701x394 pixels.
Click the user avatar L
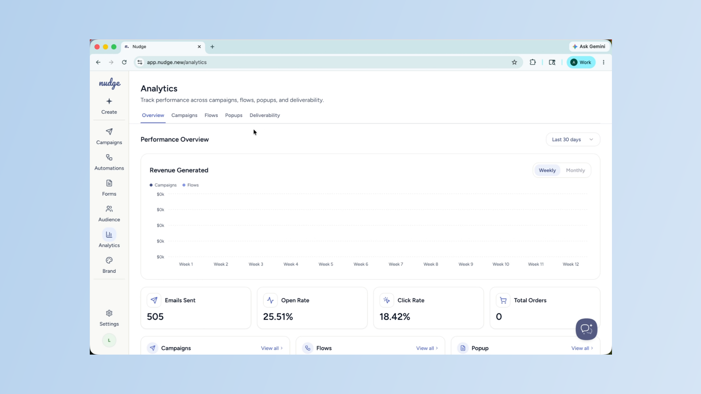coord(109,340)
